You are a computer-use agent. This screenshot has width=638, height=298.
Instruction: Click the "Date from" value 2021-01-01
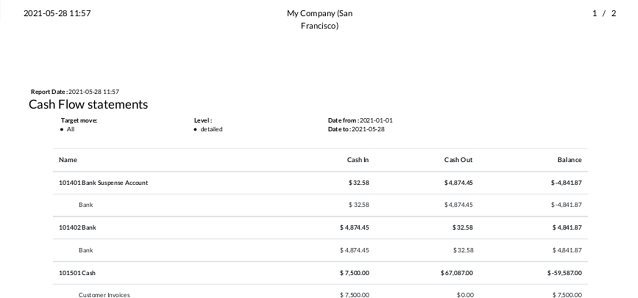[x=376, y=120]
